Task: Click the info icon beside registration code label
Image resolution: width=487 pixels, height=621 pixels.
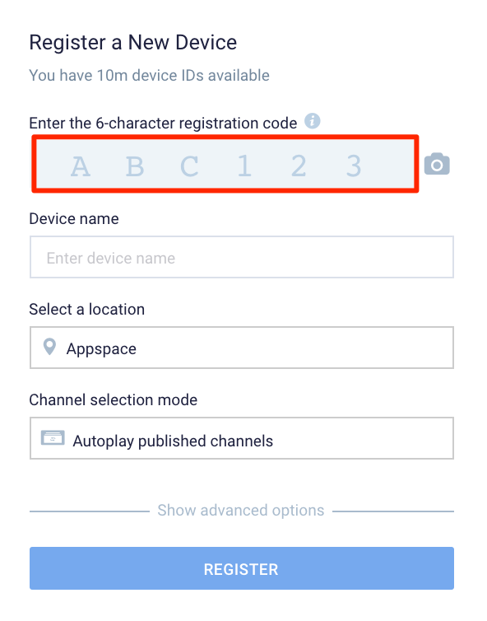Action: pos(312,121)
